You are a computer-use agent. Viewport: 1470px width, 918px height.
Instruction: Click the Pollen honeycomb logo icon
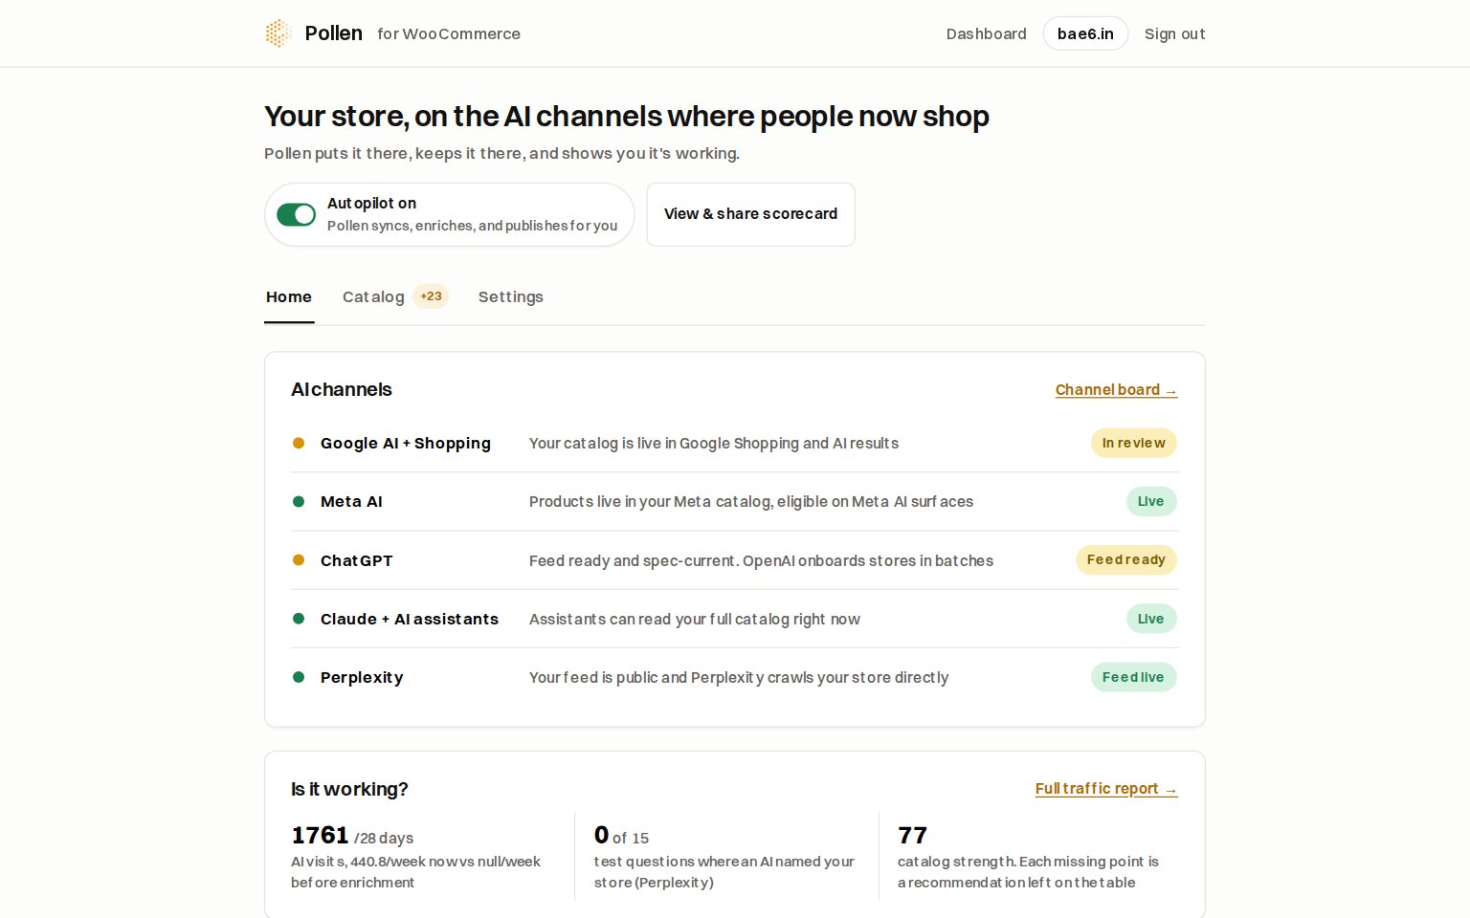coord(278,33)
